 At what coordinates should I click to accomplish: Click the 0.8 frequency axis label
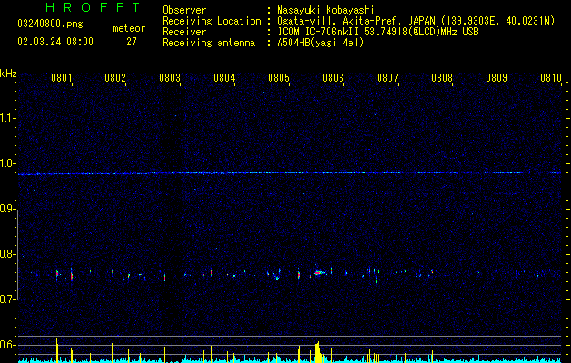click(x=7, y=254)
